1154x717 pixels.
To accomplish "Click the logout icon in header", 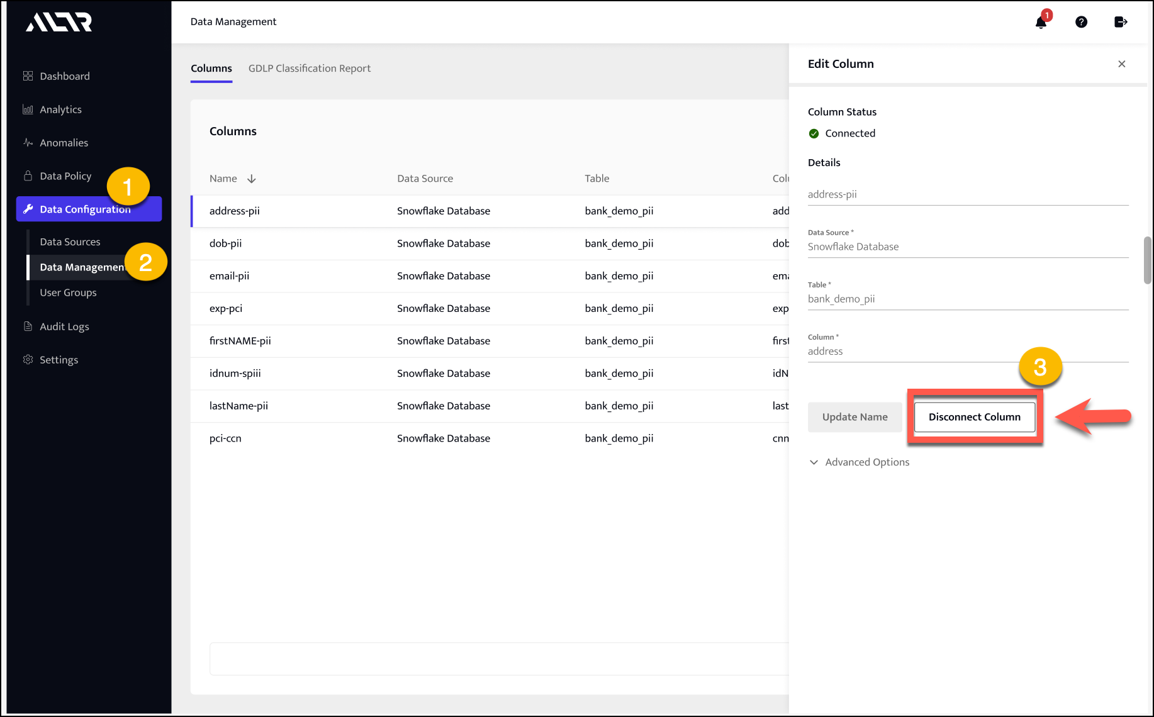I will [x=1121, y=22].
